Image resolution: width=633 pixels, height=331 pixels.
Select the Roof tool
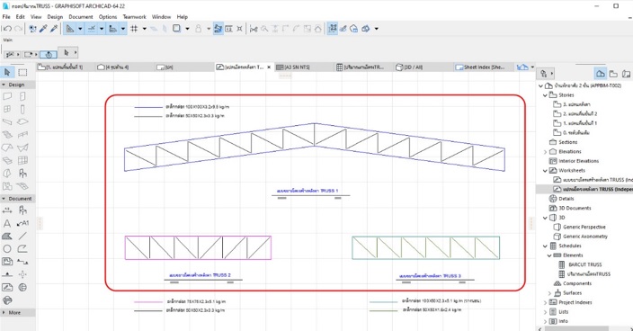point(7,148)
